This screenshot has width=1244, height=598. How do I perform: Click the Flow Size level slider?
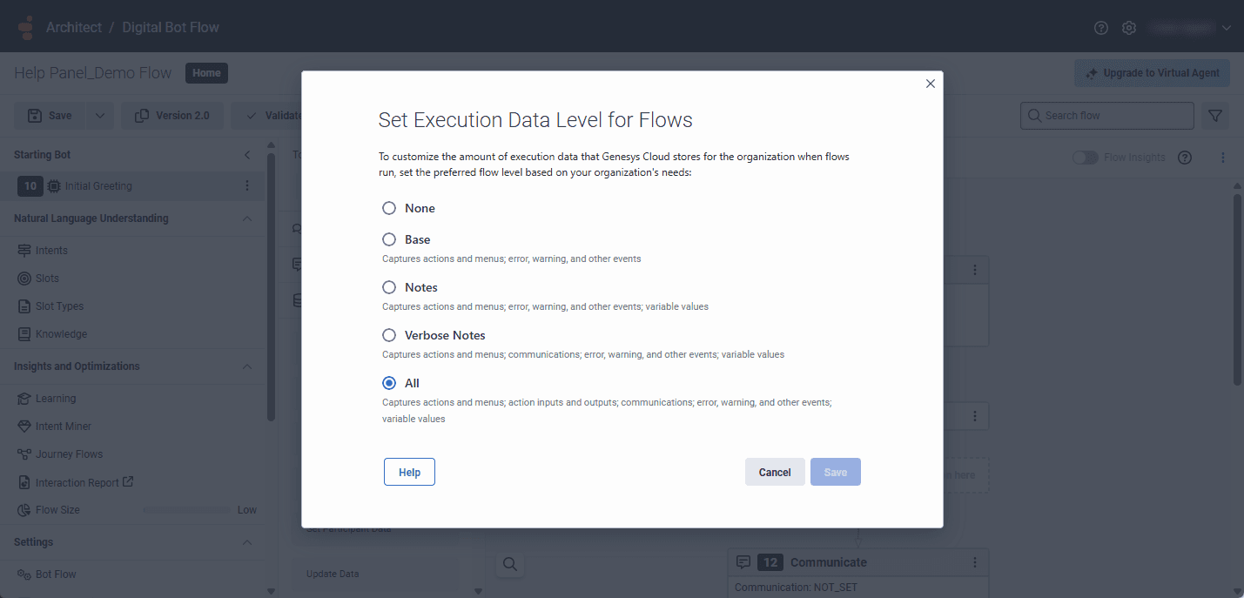[x=185, y=509]
